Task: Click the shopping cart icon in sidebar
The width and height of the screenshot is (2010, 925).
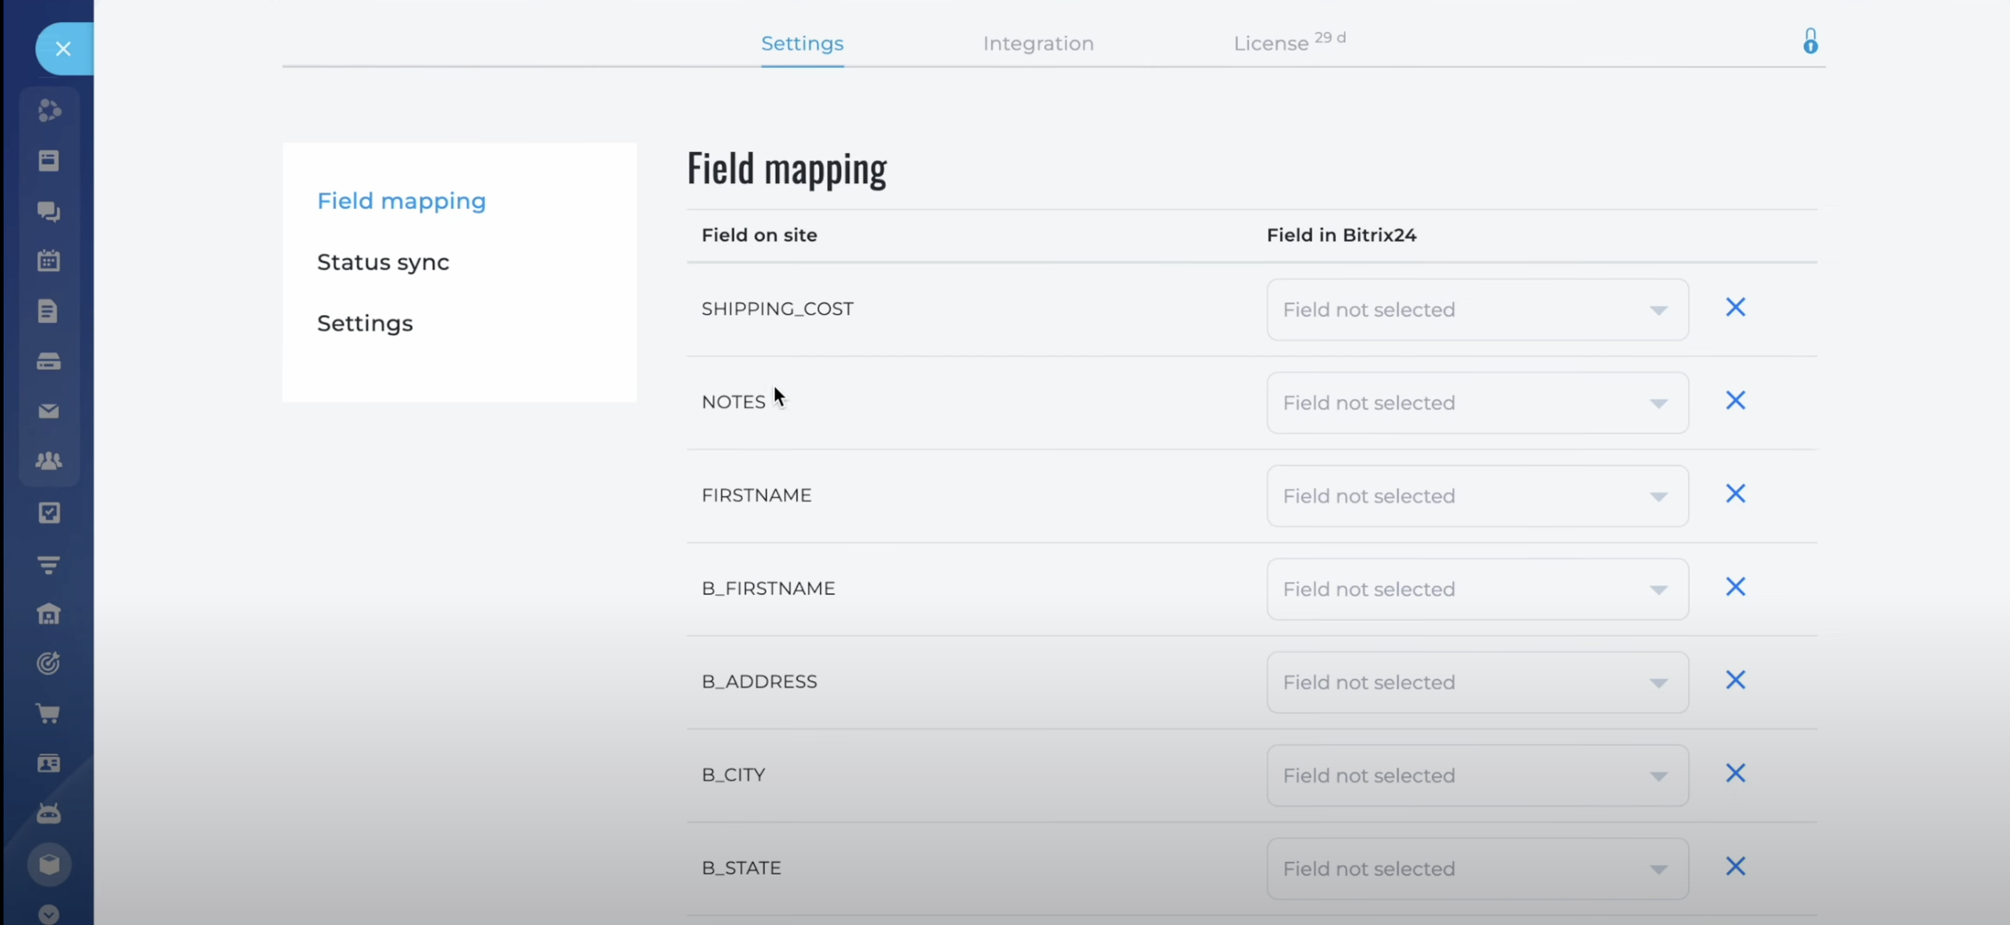Action: pos(49,713)
